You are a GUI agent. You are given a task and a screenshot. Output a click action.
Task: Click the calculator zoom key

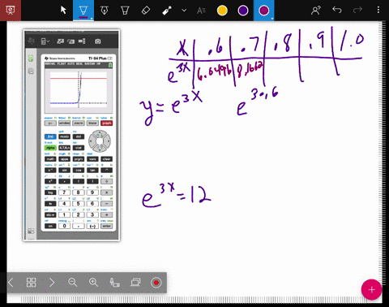(x=79, y=123)
